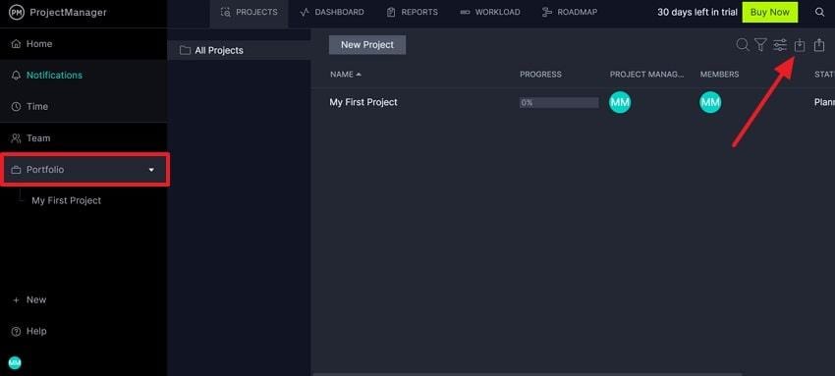Click the Time clock icon

(x=16, y=107)
